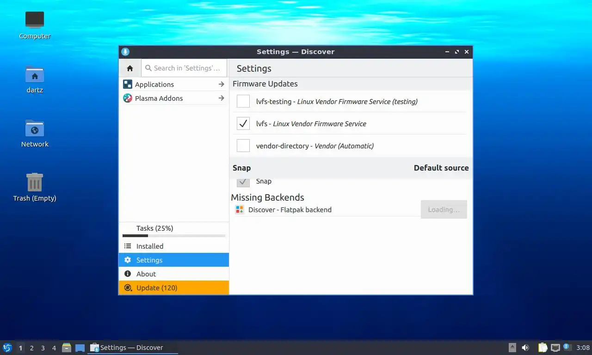Click the wired network tray icon
This screenshot has width=592, height=355.
click(x=555, y=348)
